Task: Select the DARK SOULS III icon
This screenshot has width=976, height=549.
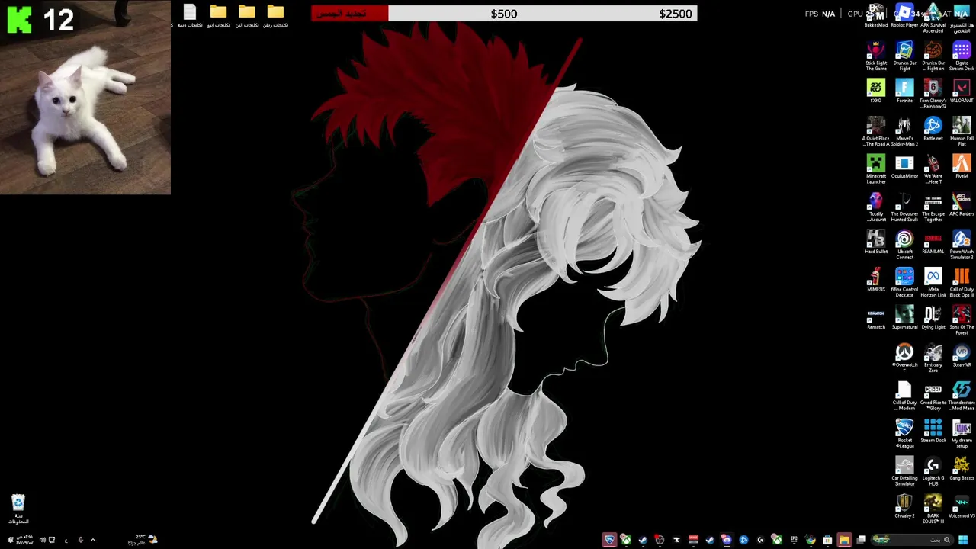Action: point(933,509)
